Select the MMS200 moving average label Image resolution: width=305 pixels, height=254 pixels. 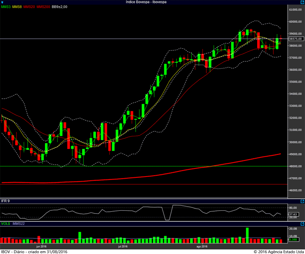coord(43,7)
